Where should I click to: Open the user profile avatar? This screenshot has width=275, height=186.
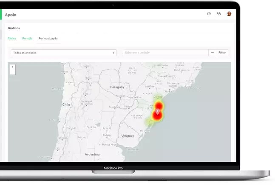229,14
